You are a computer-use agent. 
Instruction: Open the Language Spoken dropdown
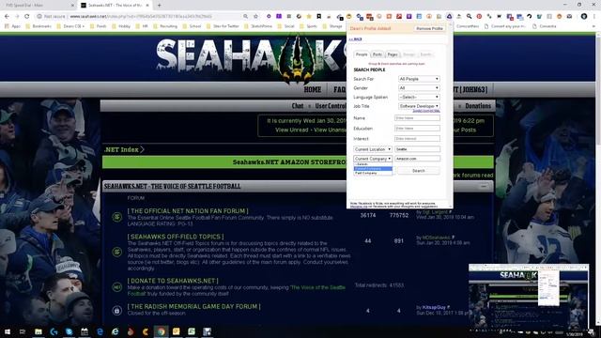click(419, 97)
